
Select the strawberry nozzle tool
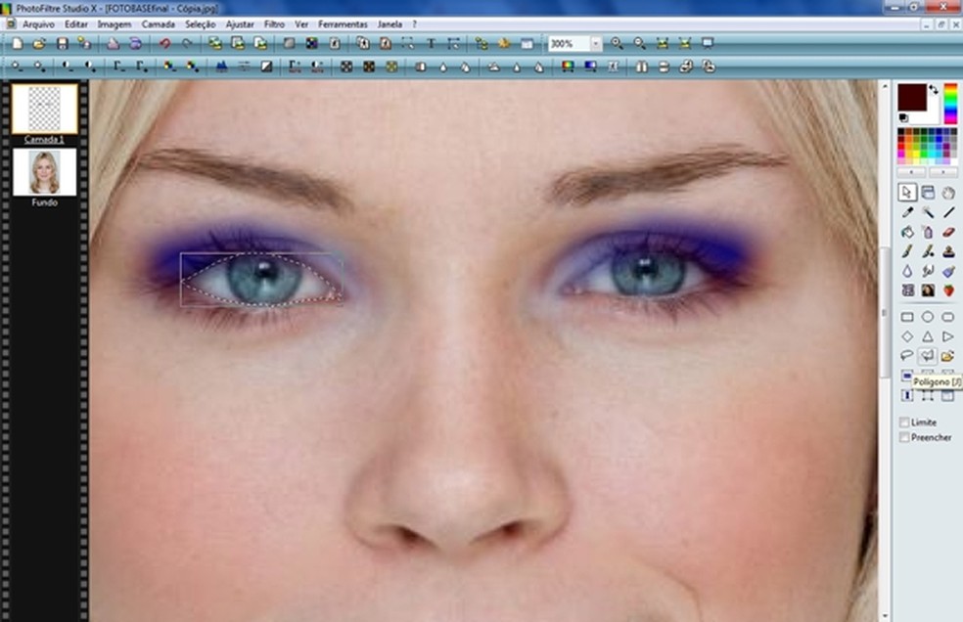(x=948, y=289)
